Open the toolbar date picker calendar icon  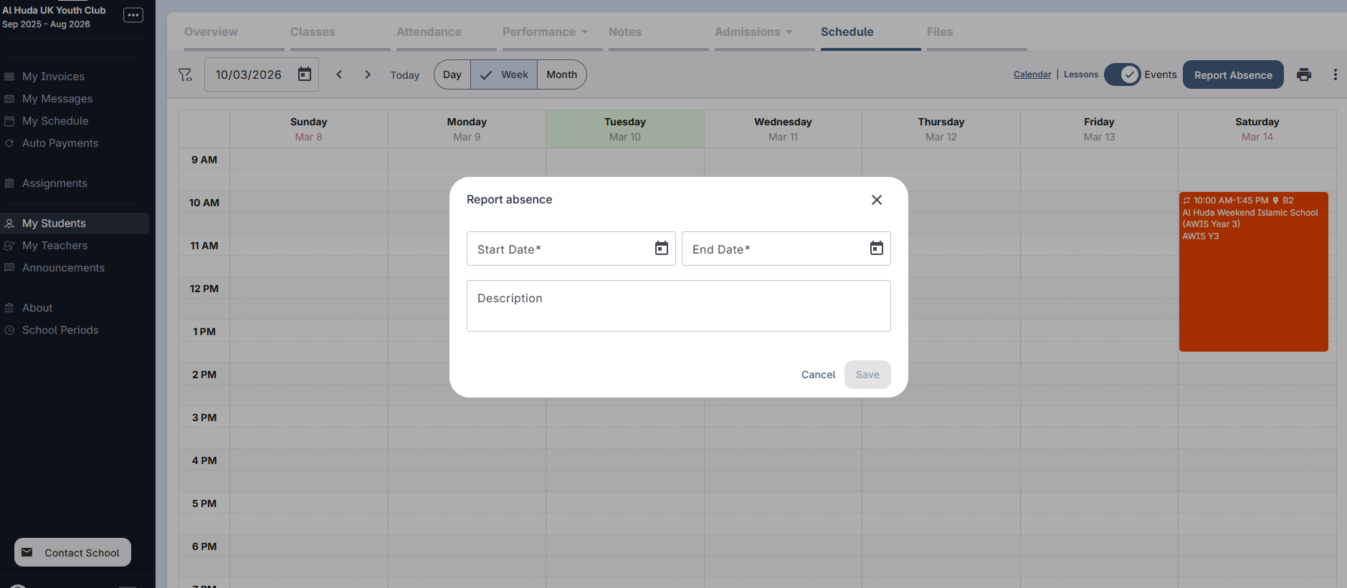pos(305,74)
